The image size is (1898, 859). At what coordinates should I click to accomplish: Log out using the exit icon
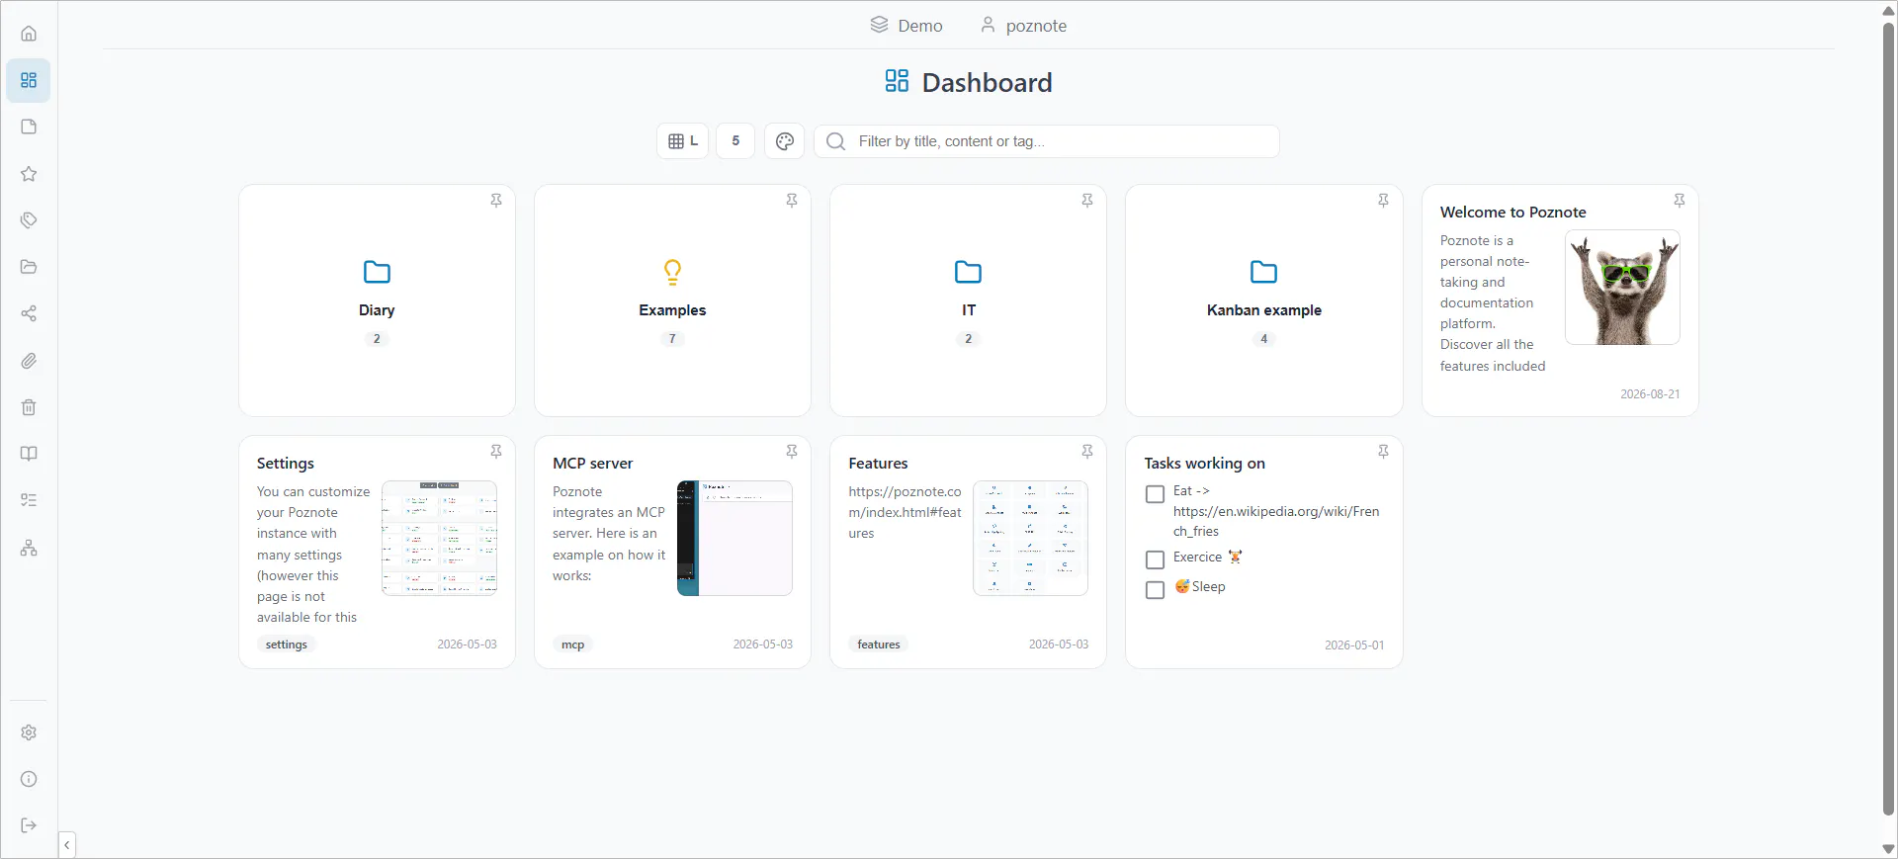point(29,825)
